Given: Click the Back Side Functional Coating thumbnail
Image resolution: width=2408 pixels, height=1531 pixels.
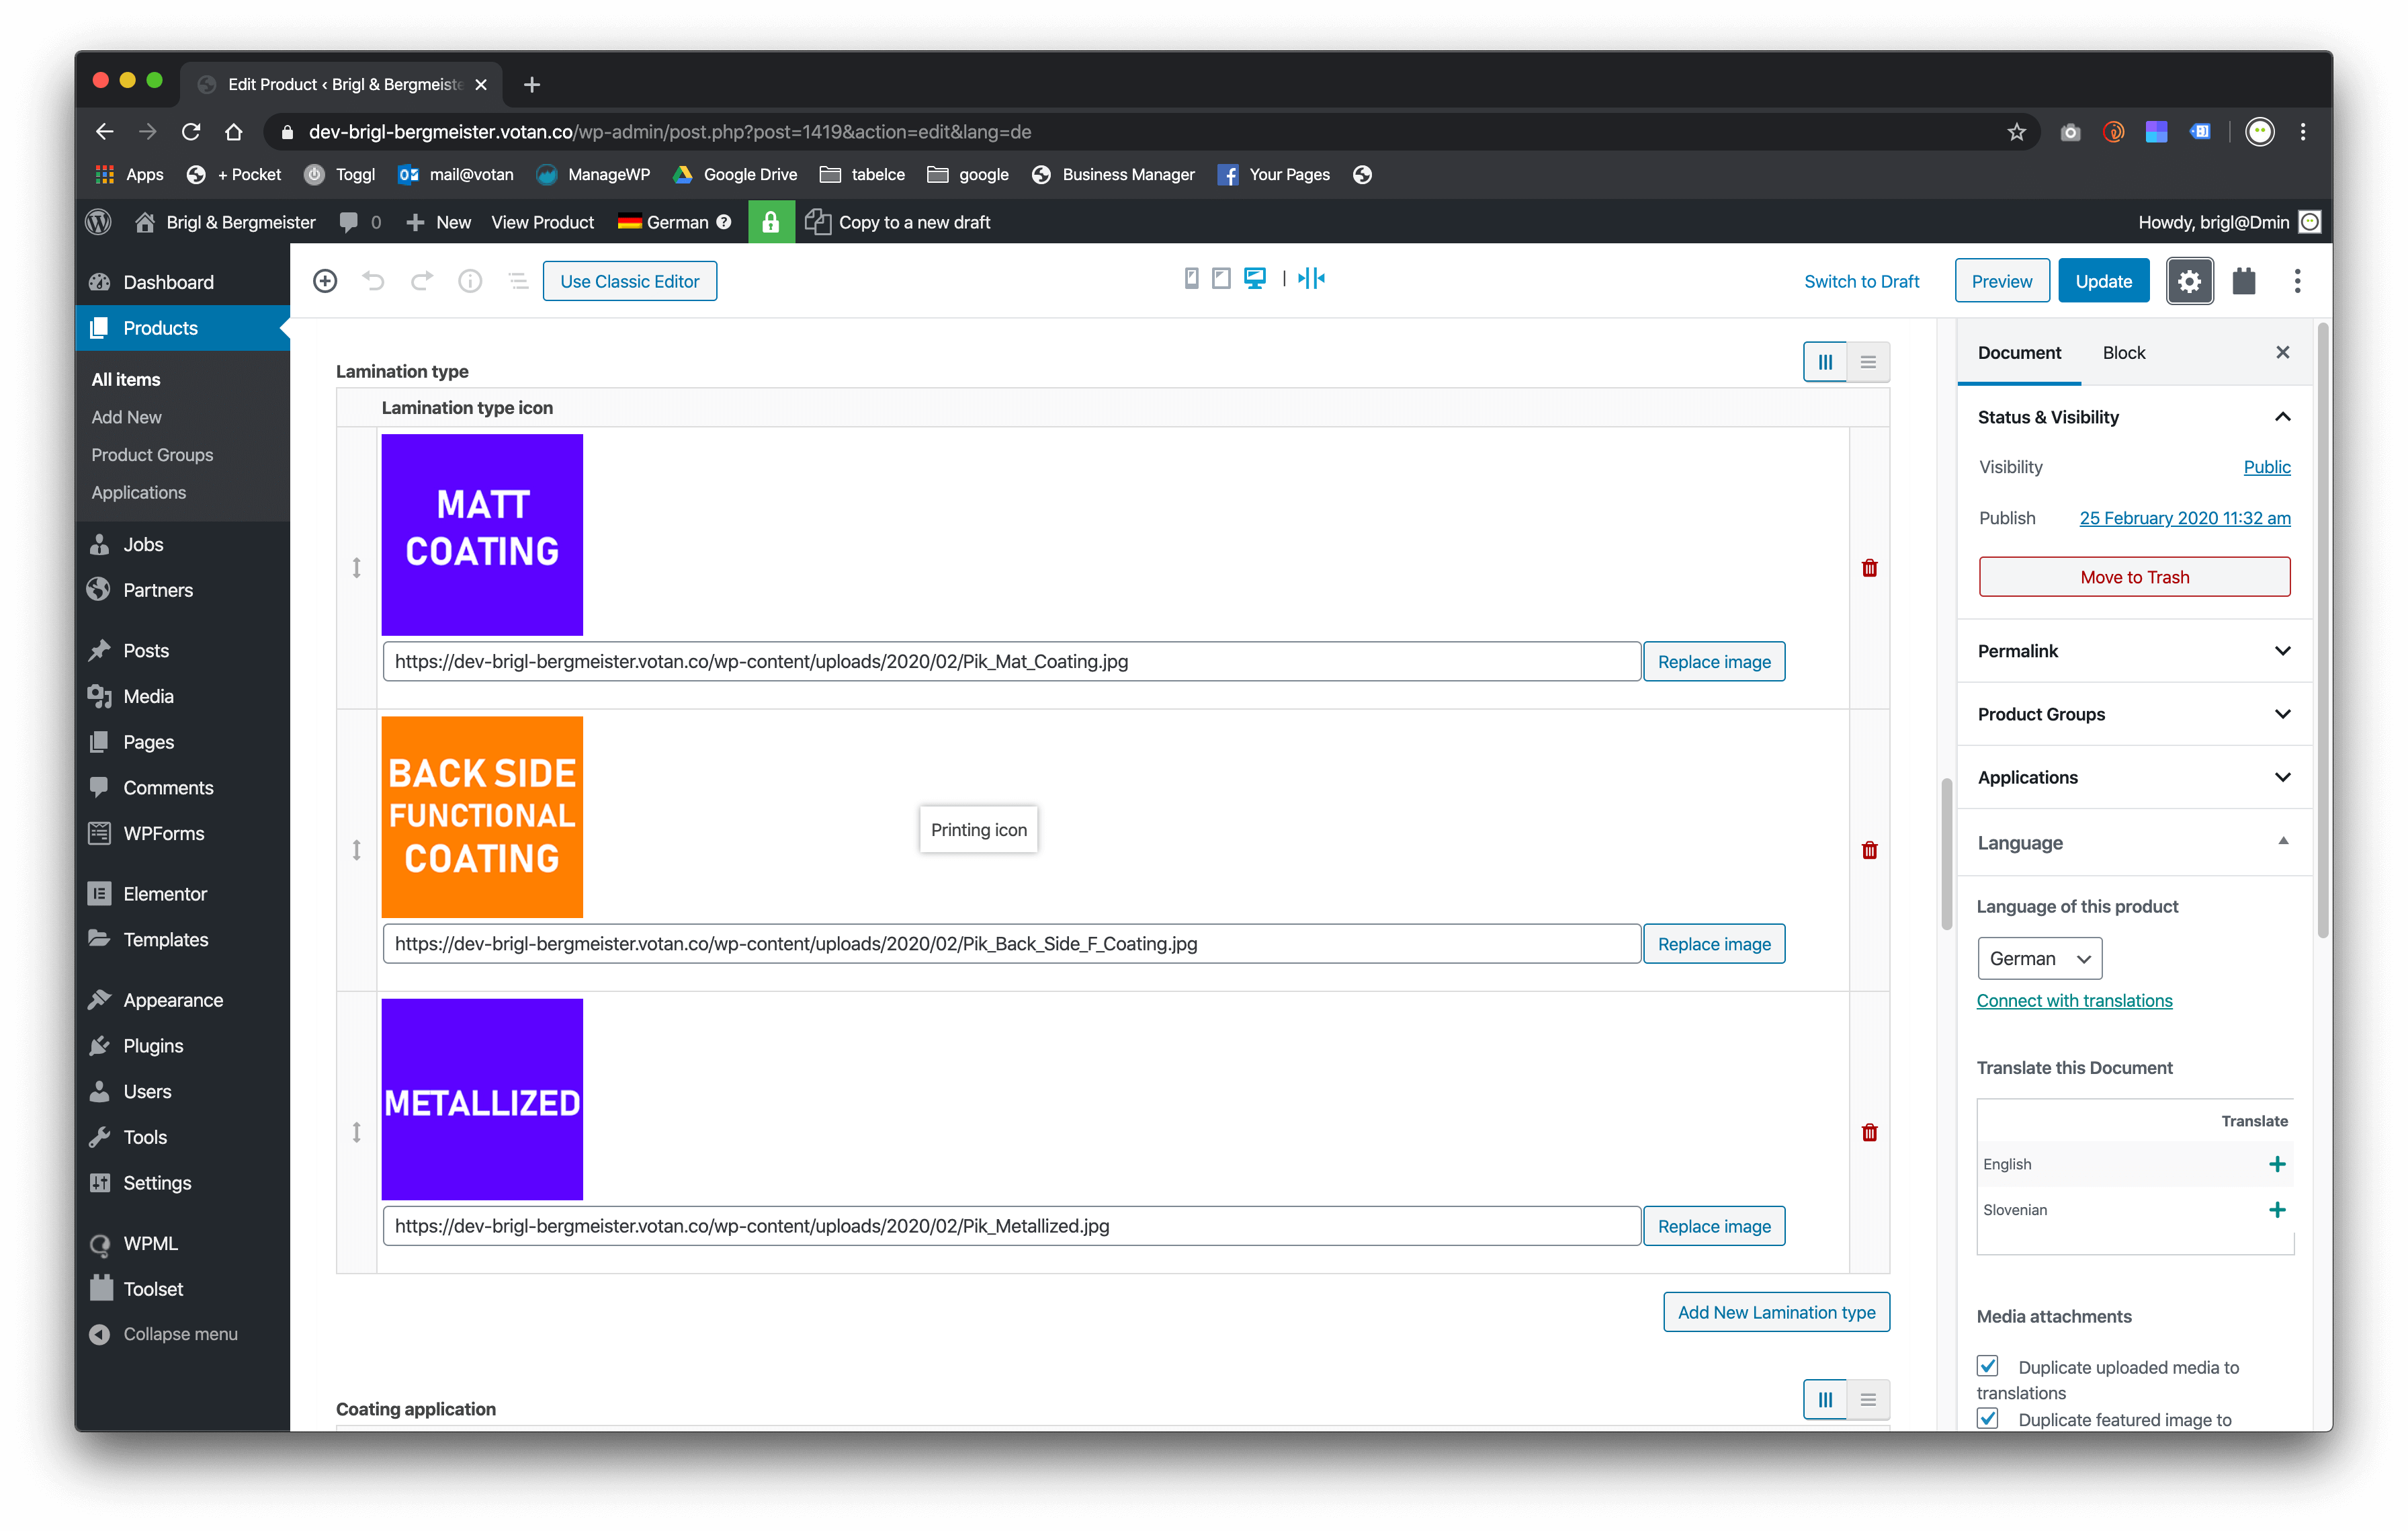Looking at the screenshot, I should pyautogui.click(x=482, y=817).
